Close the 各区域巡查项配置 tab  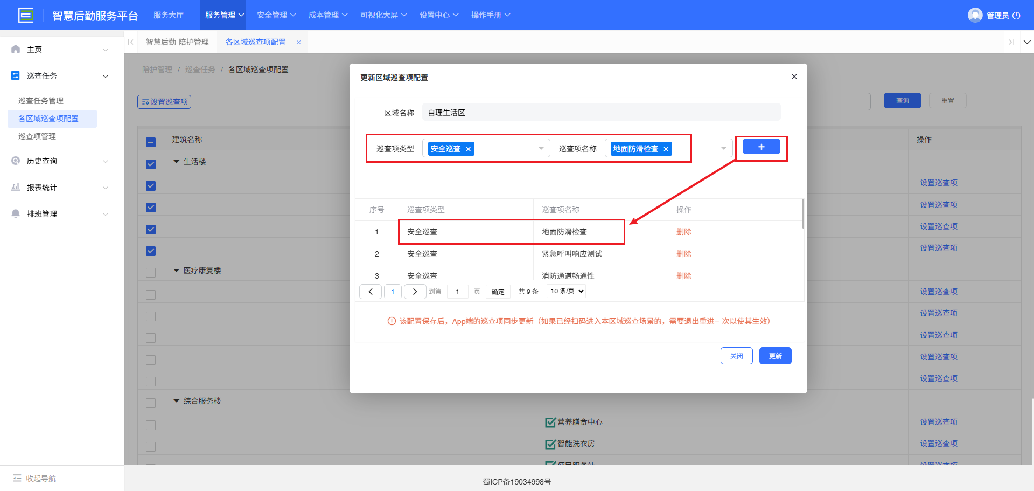[298, 42]
